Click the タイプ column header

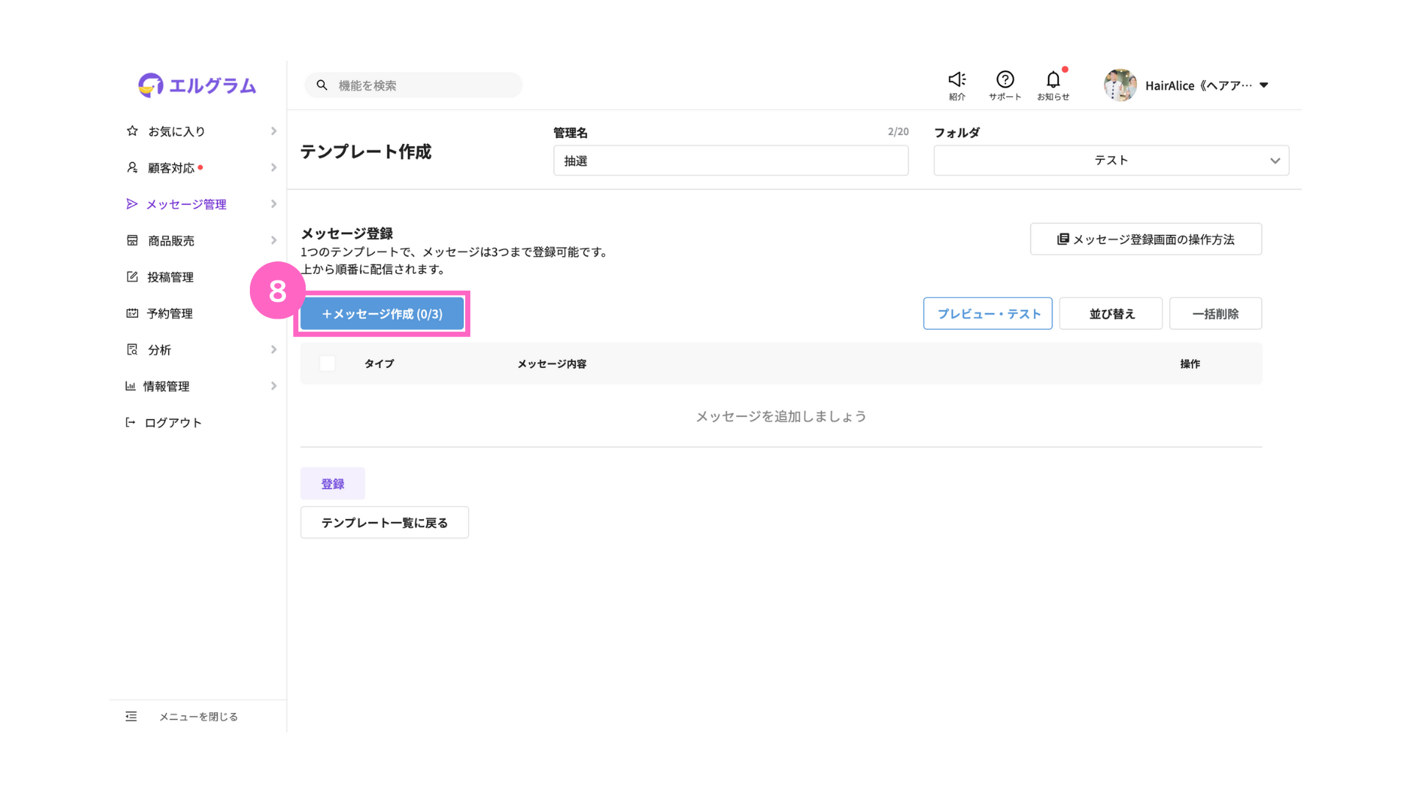pos(379,363)
